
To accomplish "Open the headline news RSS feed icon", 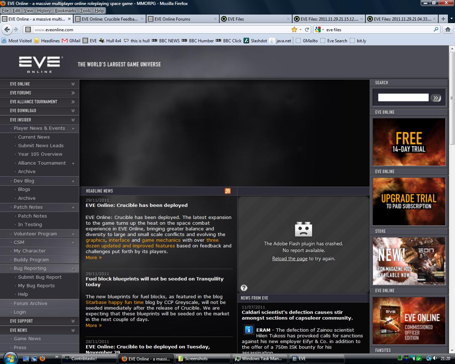I will [227, 191].
